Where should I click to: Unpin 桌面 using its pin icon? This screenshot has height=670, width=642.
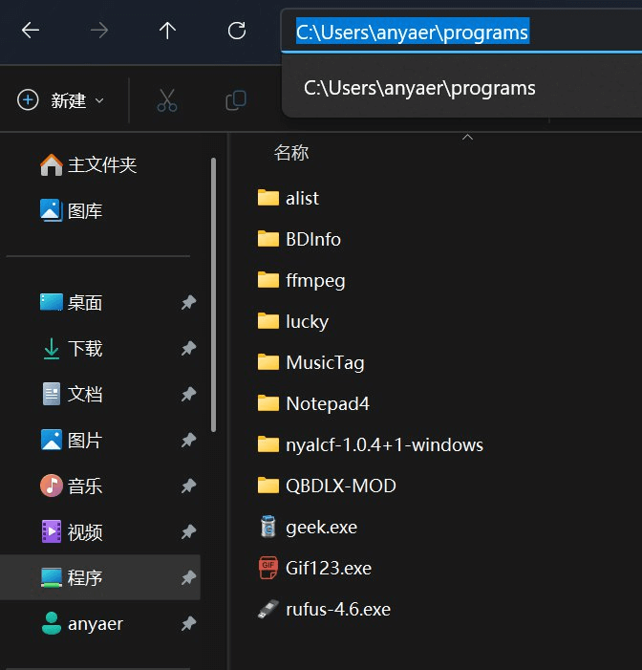pos(188,303)
